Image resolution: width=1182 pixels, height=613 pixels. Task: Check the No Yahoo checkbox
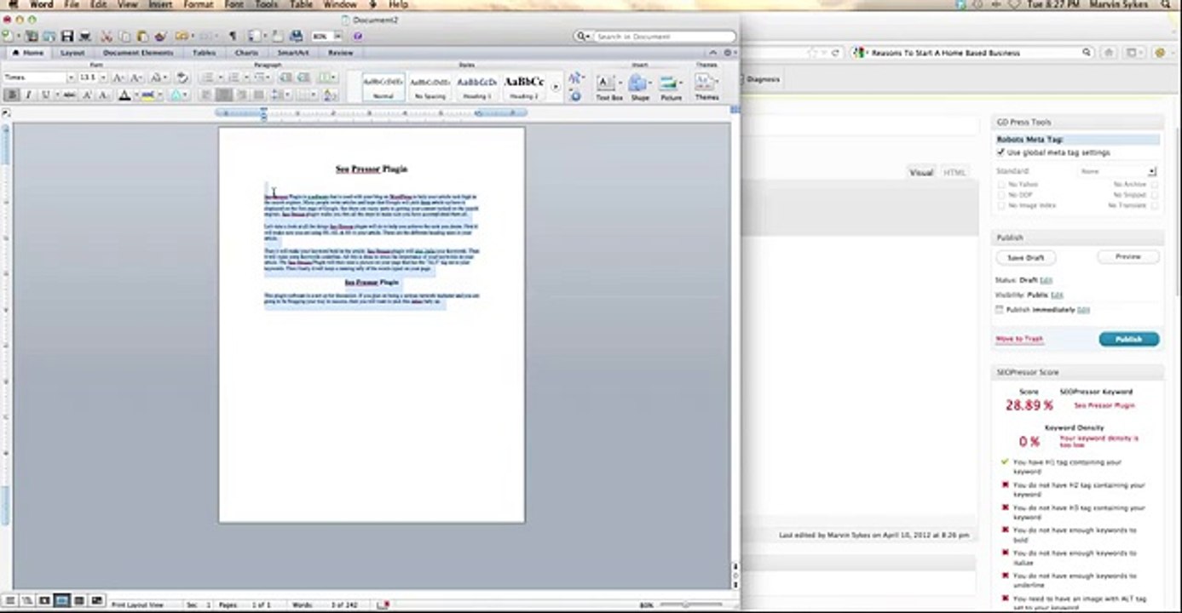click(x=1002, y=184)
